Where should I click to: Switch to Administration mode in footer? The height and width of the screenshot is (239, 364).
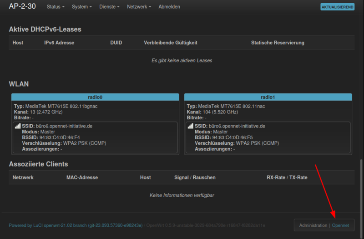coord(313,225)
